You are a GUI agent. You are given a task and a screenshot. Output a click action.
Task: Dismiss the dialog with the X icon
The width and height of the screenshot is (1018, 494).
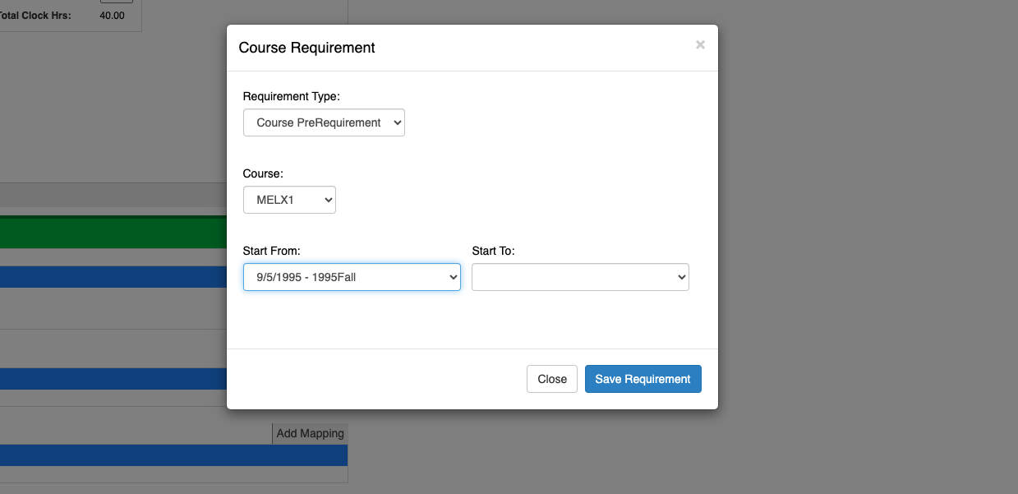pyautogui.click(x=700, y=45)
